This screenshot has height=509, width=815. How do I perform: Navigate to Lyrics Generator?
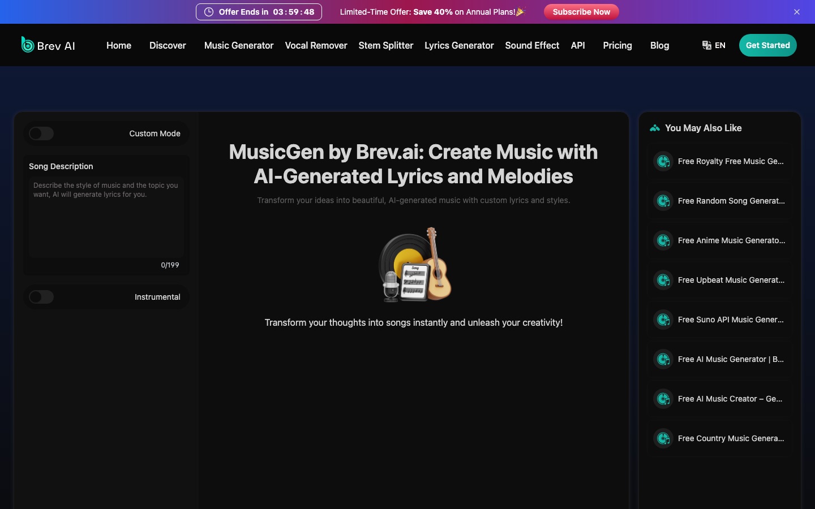pos(459,45)
